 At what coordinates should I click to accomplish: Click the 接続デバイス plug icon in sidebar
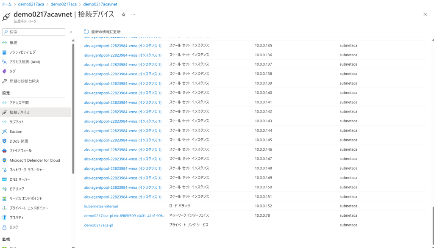(x=4, y=112)
